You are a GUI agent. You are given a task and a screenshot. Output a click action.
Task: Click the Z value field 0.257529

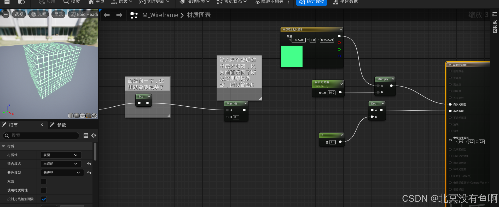click(327, 40)
